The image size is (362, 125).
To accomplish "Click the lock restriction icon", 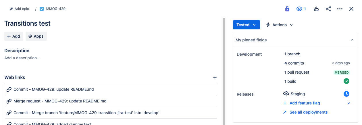I will click(287, 9).
